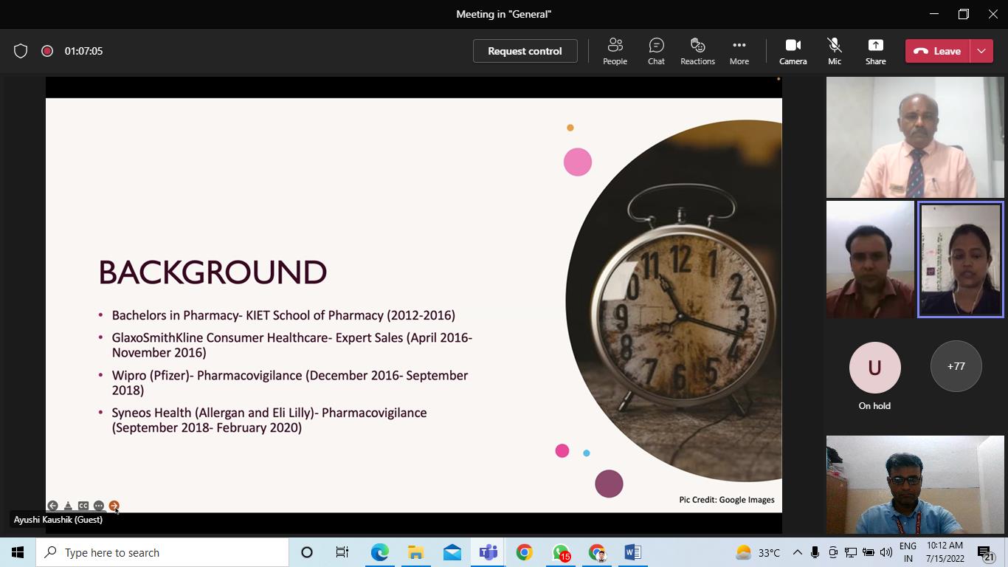Toggle slide captions with CC icon
This screenshot has width=1008, height=567.
(x=83, y=506)
